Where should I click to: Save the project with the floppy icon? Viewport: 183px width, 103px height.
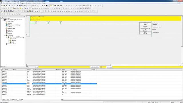(6, 5)
